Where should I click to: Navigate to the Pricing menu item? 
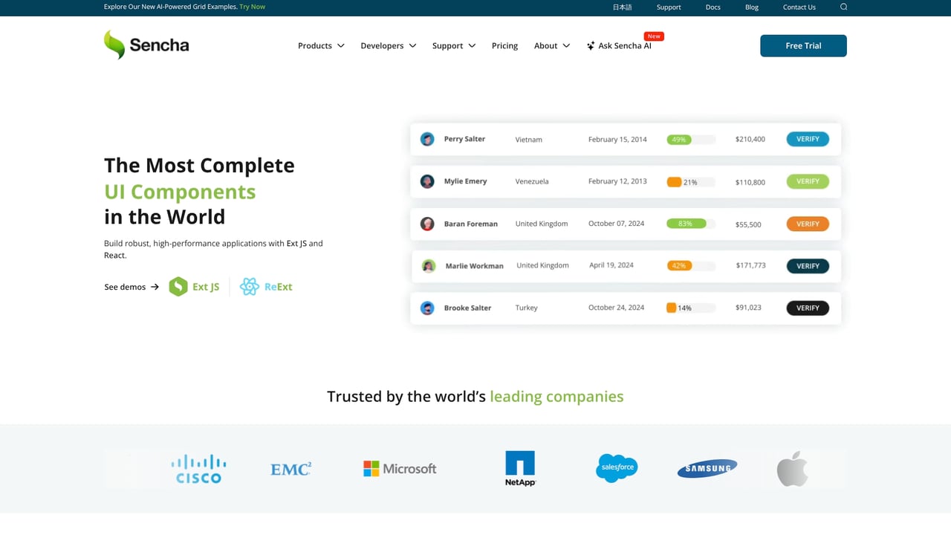click(x=504, y=45)
